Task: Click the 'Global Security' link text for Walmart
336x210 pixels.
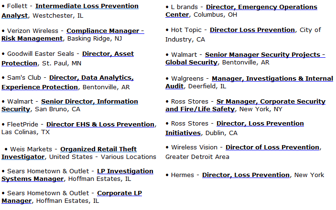Action: [191, 63]
